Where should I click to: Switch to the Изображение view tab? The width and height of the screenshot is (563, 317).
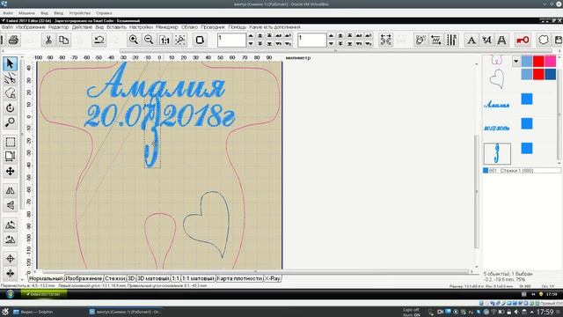[x=84, y=278]
